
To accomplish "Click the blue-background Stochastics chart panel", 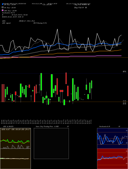I will tap(112, 138).
